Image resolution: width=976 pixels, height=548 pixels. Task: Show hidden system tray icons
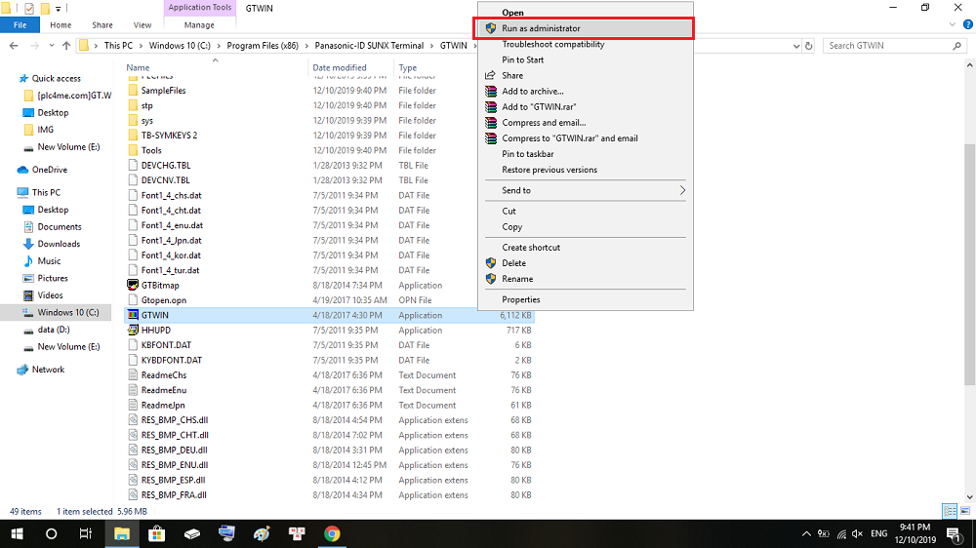(805, 533)
